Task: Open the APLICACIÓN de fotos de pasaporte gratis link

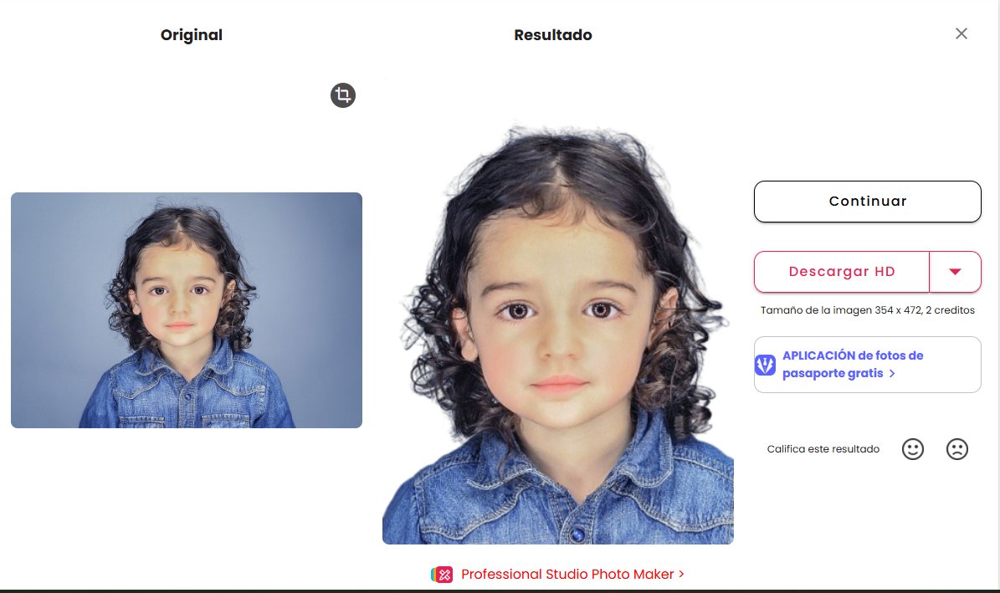Action: 853,364
